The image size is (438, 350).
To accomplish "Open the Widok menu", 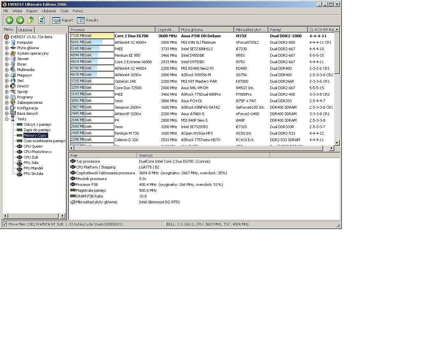I will pyautogui.click(x=17, y=11).
